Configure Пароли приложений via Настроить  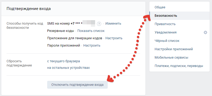[92, 45]
